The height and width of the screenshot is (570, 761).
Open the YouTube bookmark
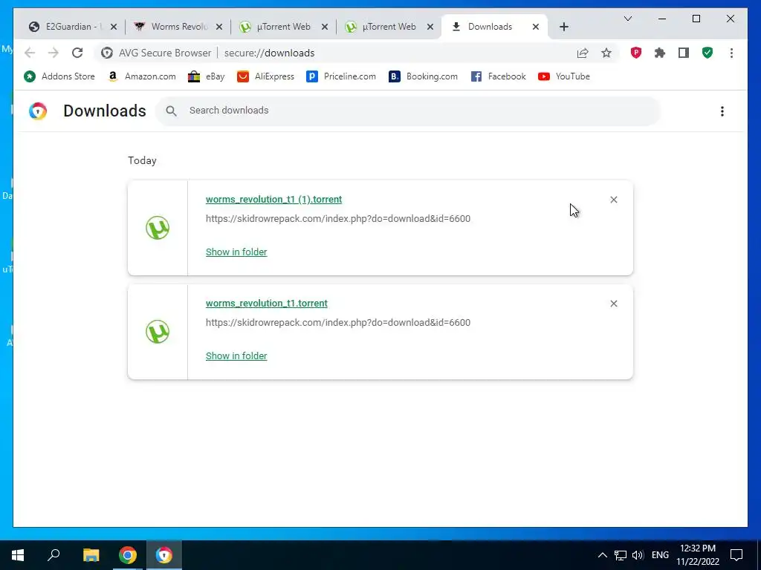(564, 76)
